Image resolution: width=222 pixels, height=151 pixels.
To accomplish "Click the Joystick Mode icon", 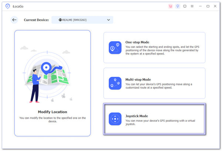I will 115,119.
